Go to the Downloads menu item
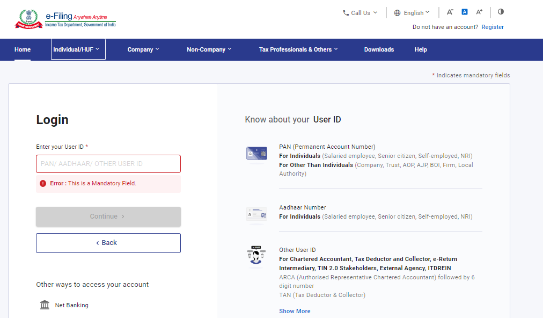This screenshot has width=543, height=318. tap(379, 49)
